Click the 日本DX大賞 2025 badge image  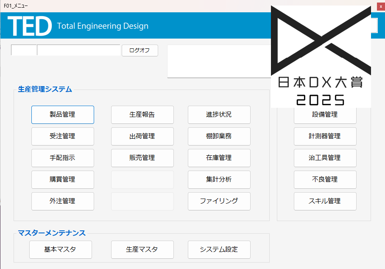pyautogui.click(x=321, y=56)
